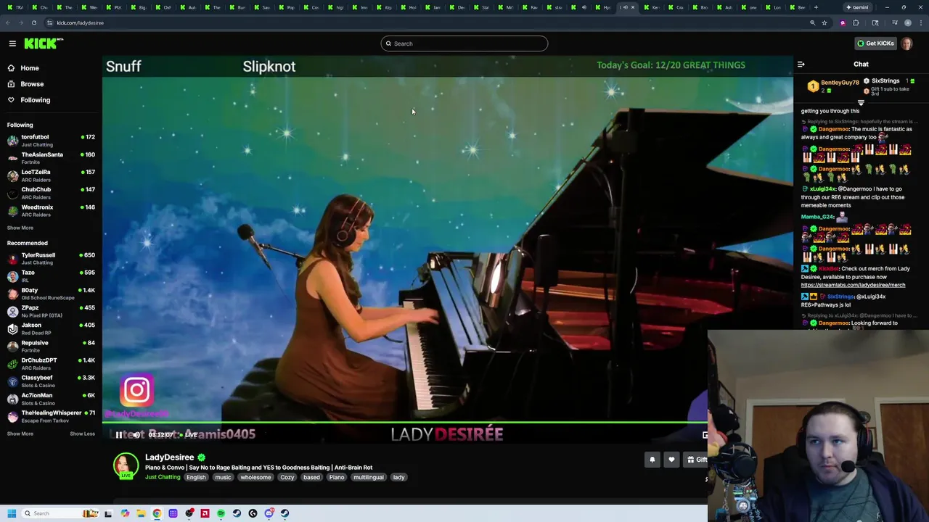Open the Kick hamburger sidebar menu
929x522 pixels.
tap(12, 43)
